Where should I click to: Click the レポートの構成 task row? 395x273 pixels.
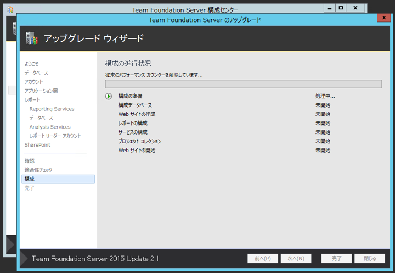click(133, 124)
